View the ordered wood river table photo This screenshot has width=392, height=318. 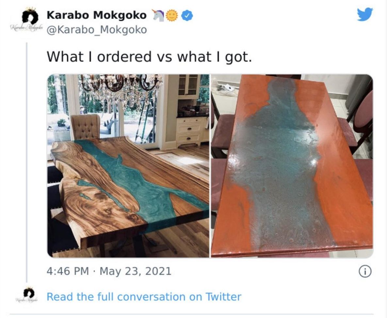click(x=128, y=166)
